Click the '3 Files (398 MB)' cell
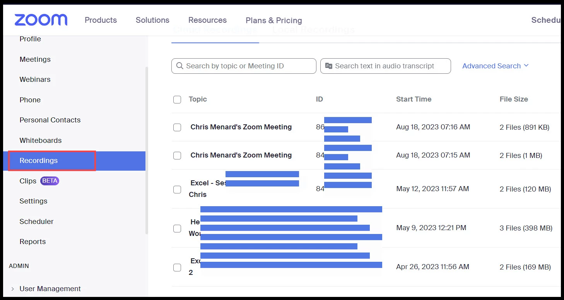 click(x=526, y=228)
